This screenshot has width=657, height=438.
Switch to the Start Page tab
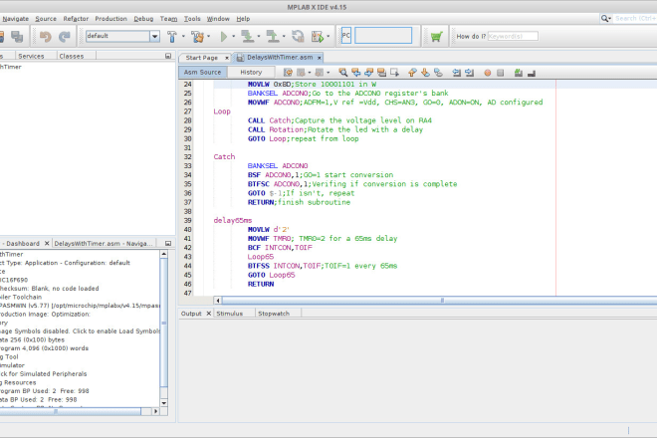(x=201, y=58)
